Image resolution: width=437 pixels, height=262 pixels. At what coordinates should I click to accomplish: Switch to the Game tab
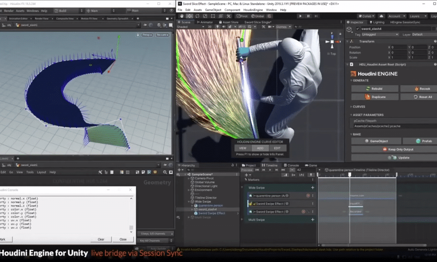tap(311, 165)
